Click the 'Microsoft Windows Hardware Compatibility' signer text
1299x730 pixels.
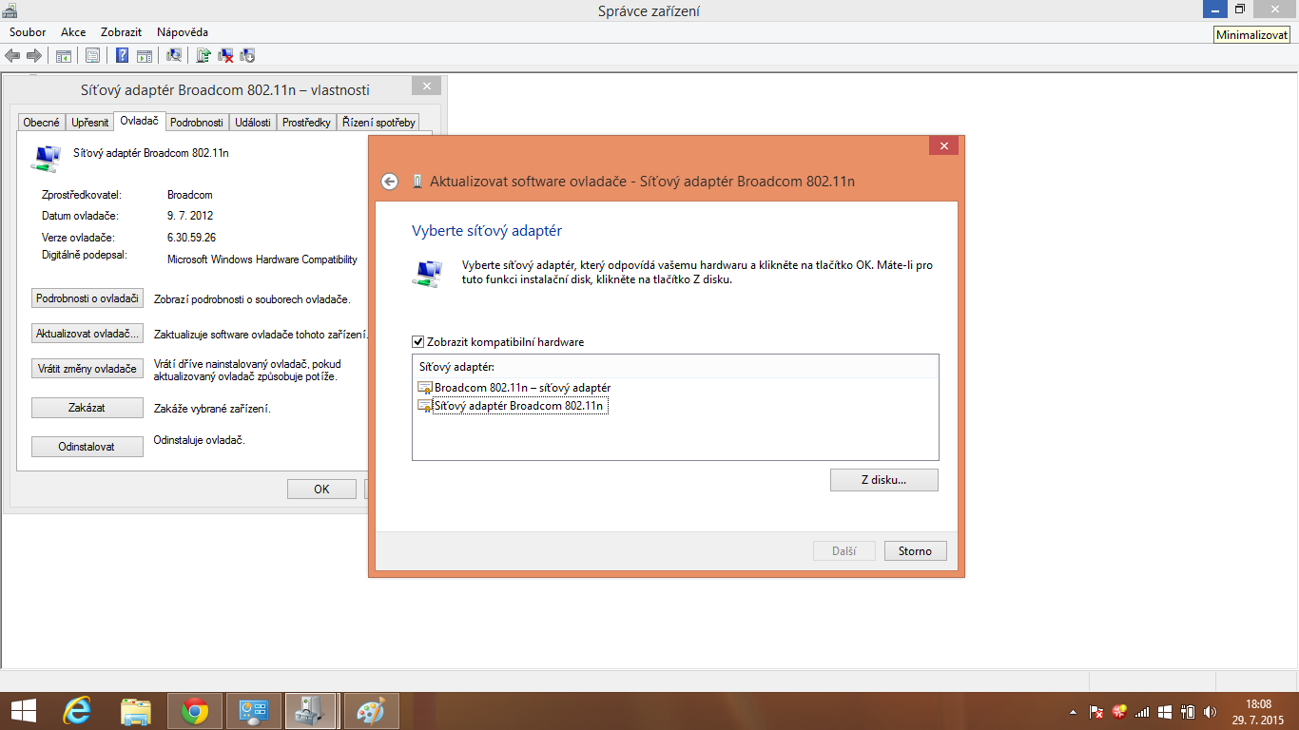click(262, 259)
